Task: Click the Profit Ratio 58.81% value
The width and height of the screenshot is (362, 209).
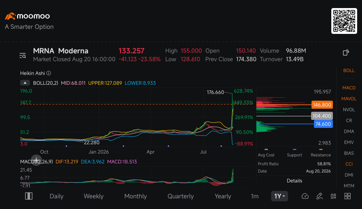Action: tap(324, 164)
